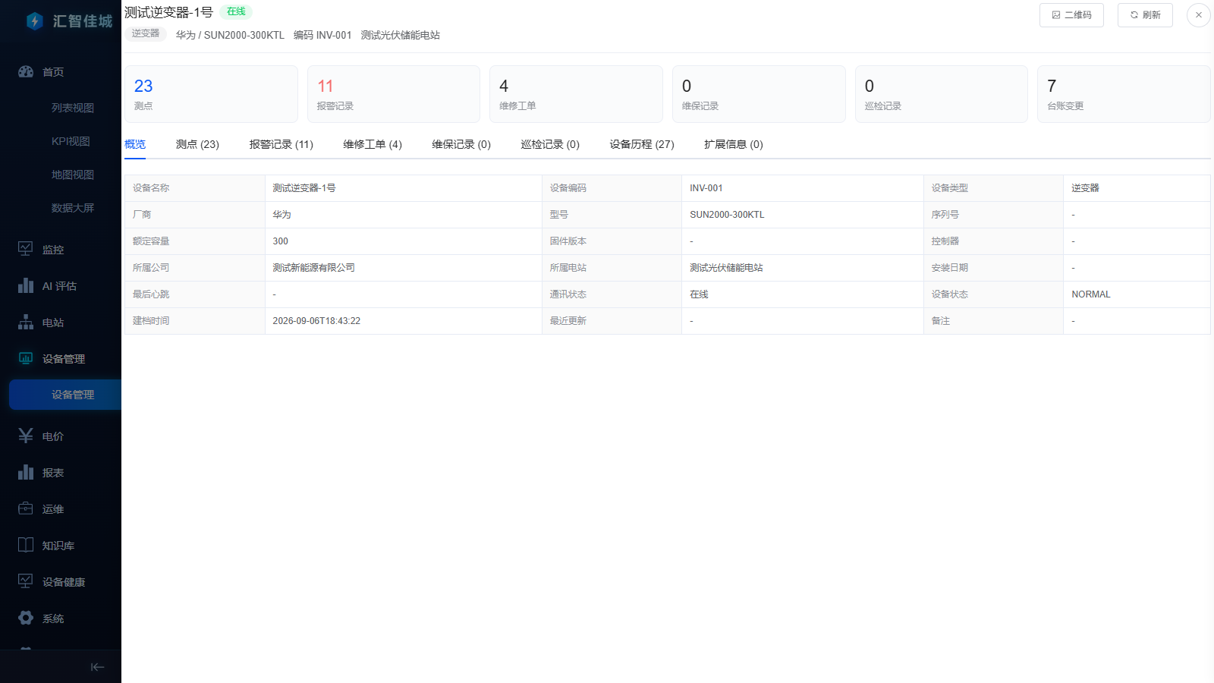1214x683 pixels.
Task: Click the 23 测点 stat card
Action: [211, 94]
